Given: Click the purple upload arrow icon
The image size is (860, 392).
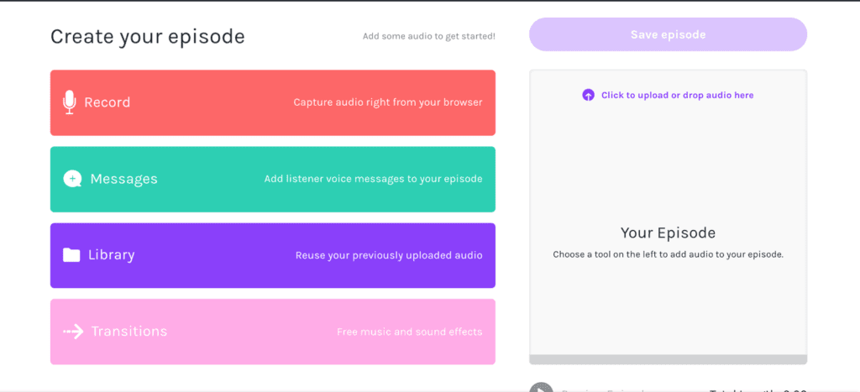Looking at the screenshot, I should pyautogui.click(x=588, y=96).
